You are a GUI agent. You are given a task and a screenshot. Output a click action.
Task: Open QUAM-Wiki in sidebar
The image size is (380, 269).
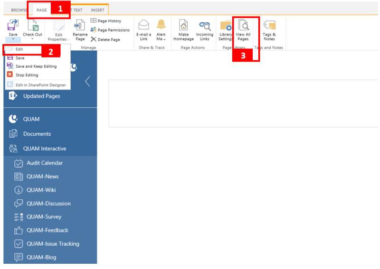(41, 190)
